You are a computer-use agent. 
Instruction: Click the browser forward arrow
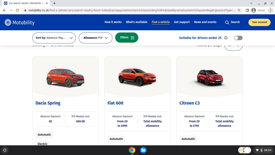tap(11, 10)
